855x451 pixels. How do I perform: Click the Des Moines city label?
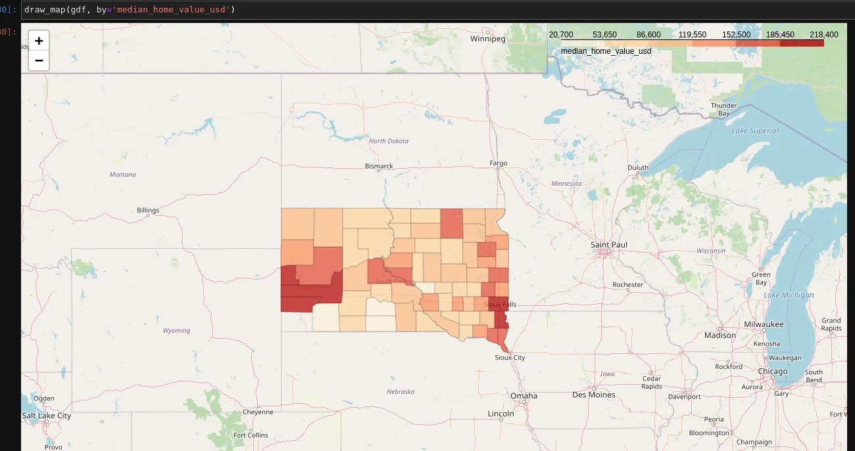coord(593,395)
